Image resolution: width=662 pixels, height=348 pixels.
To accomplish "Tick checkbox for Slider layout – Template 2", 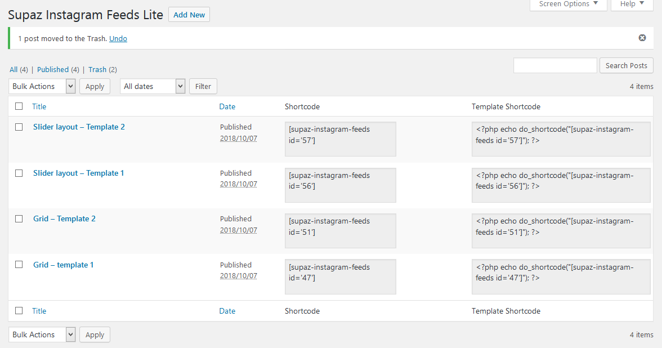I will coord(19,127).
